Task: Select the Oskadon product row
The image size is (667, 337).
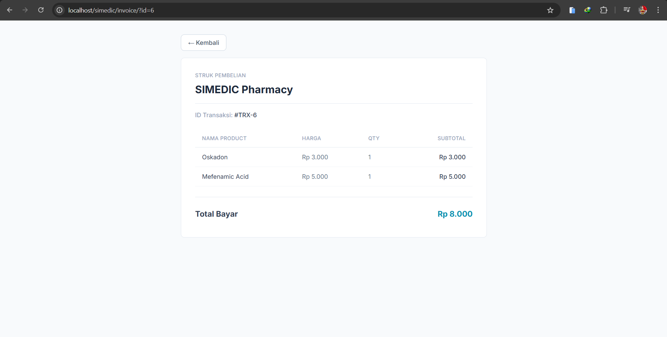Action: 333,157
